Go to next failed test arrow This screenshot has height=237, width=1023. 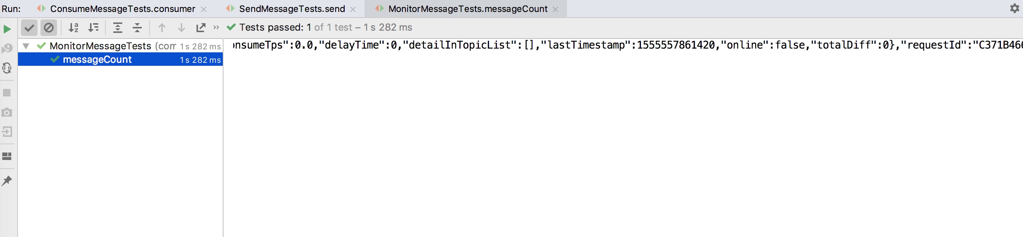click(x=181, y=28)
